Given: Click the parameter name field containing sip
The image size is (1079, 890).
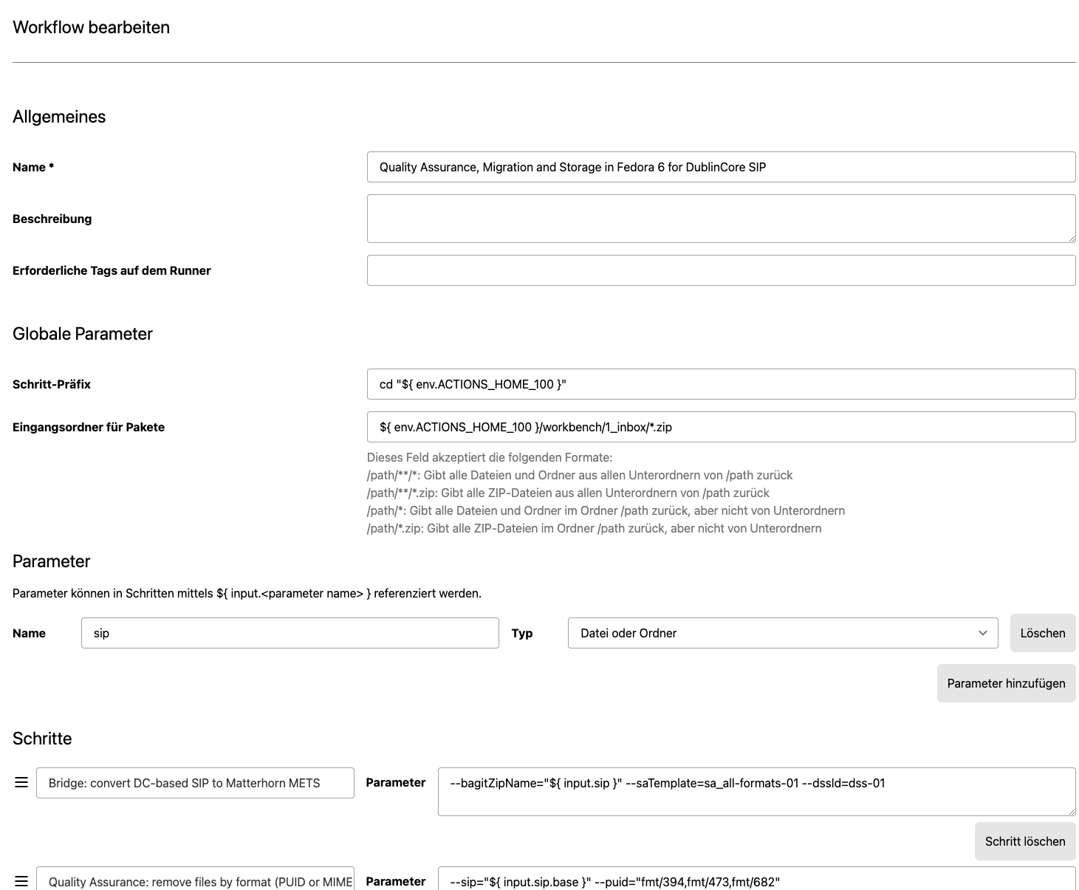Looking at the screenshot, I should [x=290, y=633].
